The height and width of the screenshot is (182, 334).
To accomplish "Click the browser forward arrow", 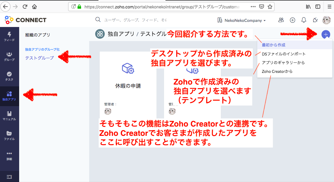I will (15, 7).
